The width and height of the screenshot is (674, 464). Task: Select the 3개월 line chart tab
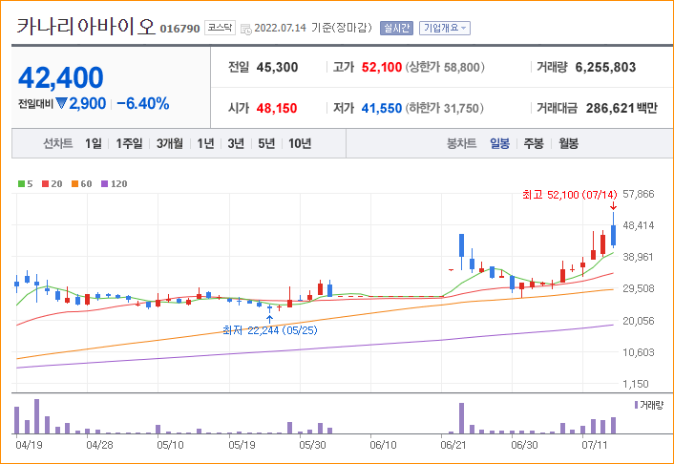click(169, 143)
